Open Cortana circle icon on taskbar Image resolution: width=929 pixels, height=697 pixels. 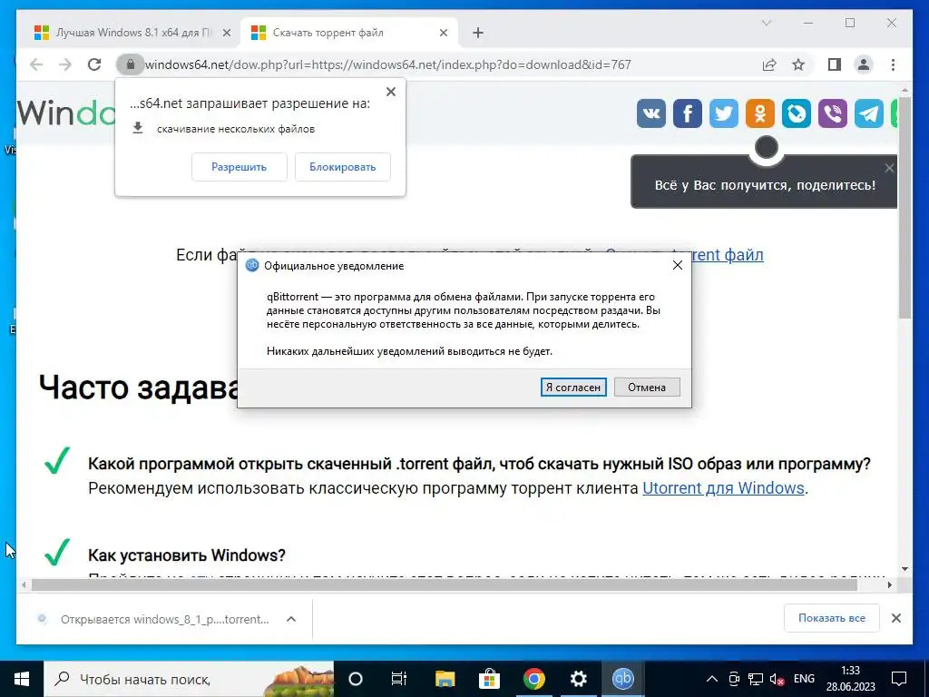pos(355,679)
